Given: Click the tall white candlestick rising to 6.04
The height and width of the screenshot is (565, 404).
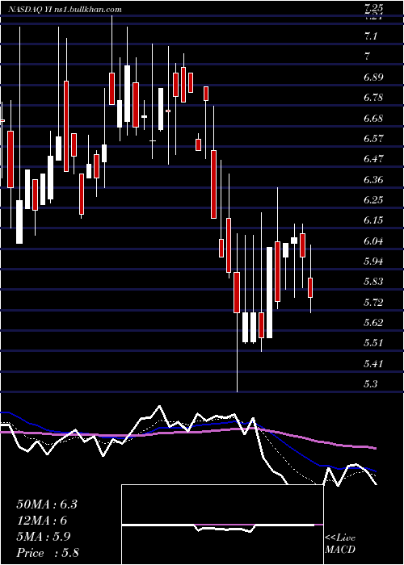Looking at the screenshot, I should [269, 292].
